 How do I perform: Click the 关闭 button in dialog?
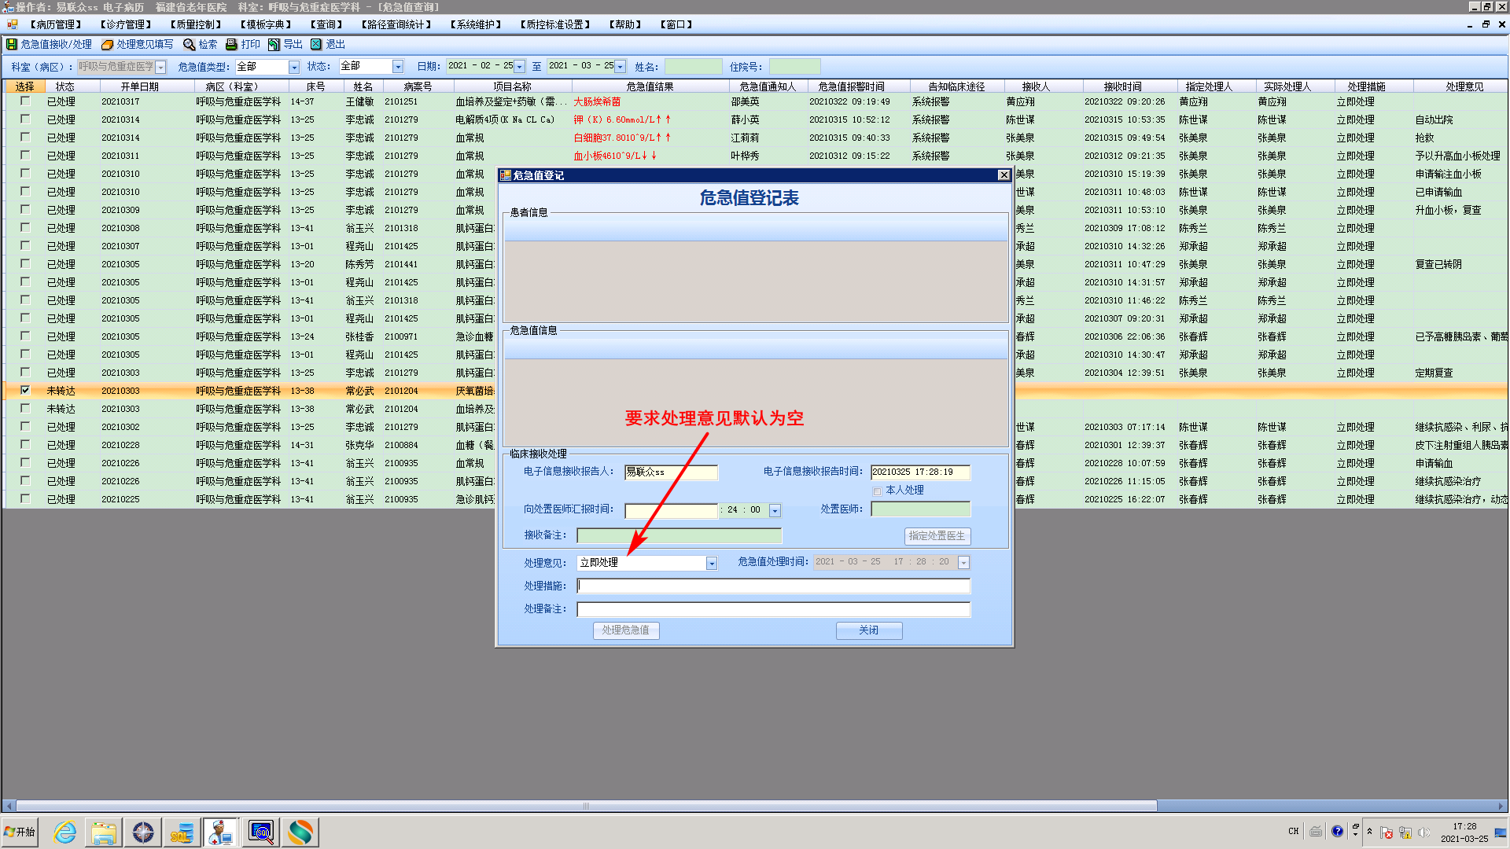pos(868,630)
